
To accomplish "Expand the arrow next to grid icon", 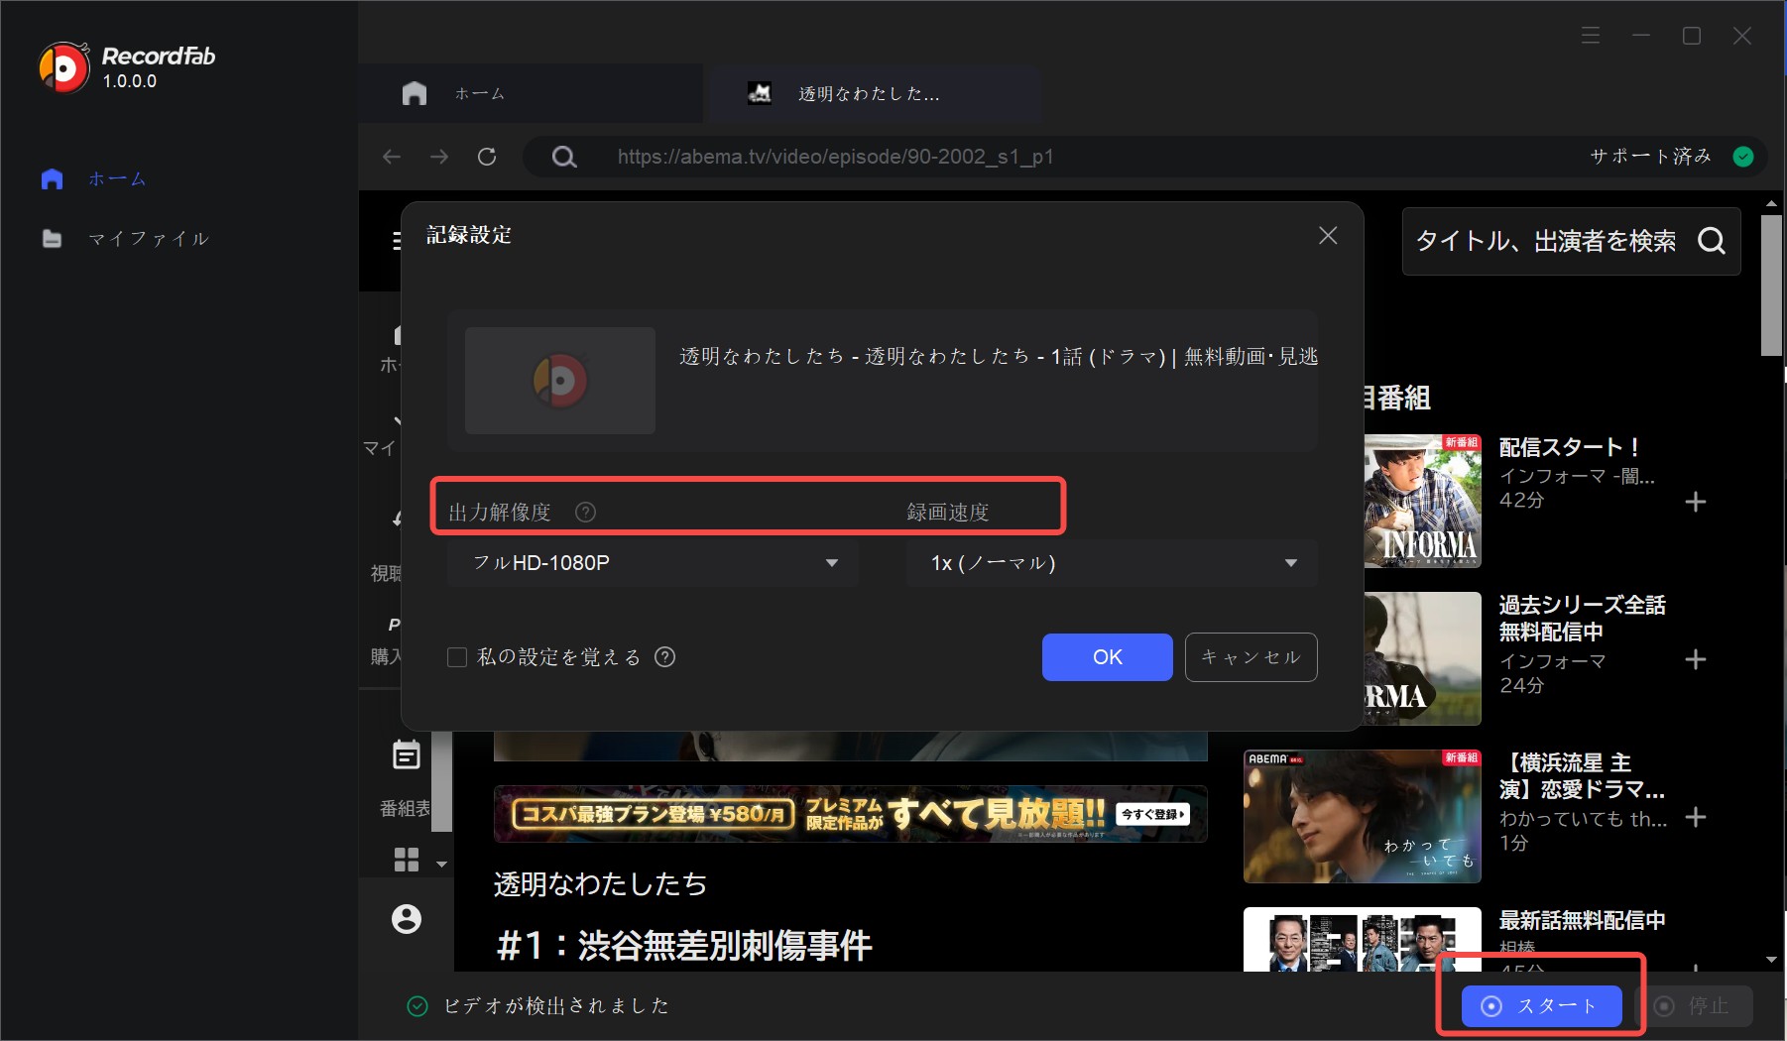I will pyautogui.click(x=442, y=865).
